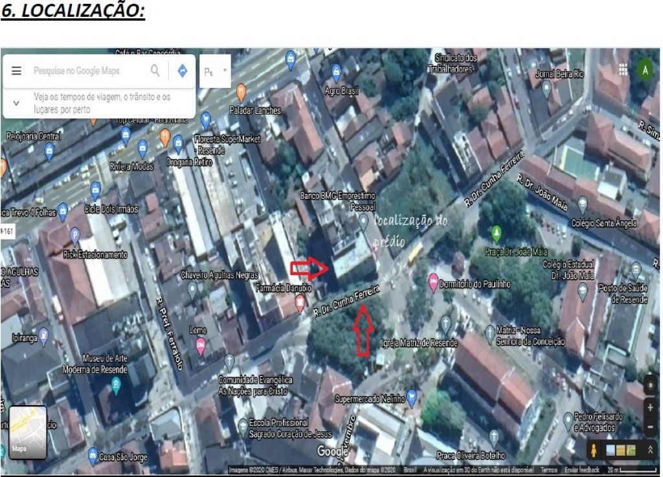
Task: Open the Enviar feedback link
Action: (x=582, y=470)
